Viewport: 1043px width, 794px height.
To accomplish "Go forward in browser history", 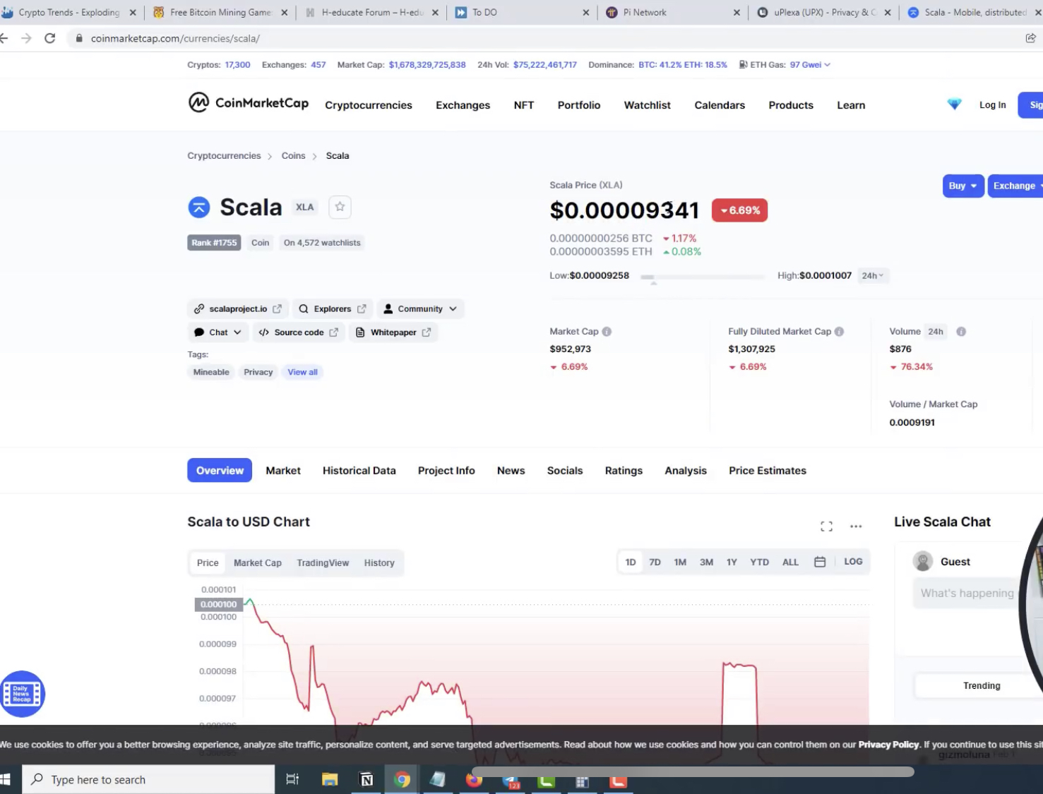I will [26, 38].
